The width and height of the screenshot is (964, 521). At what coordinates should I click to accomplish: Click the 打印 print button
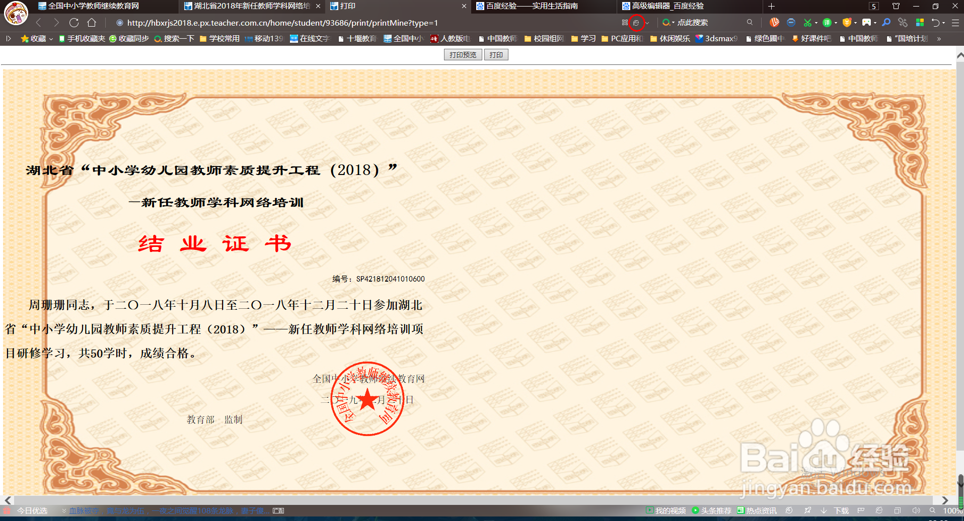pyautogui.click(x=496, y=55)
